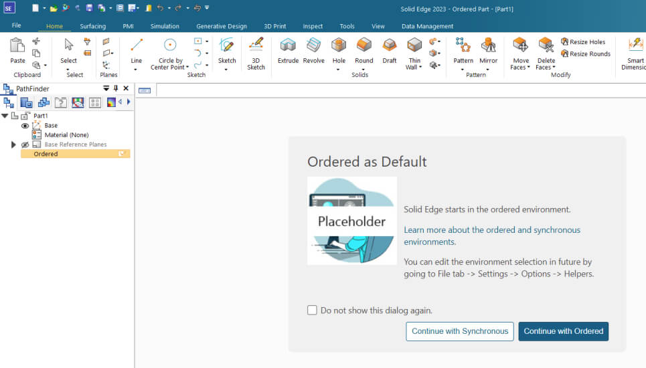The image size is (646, 368).
Task: Check 'Do not show this dialog again'
Action: (x=312, y=310)
